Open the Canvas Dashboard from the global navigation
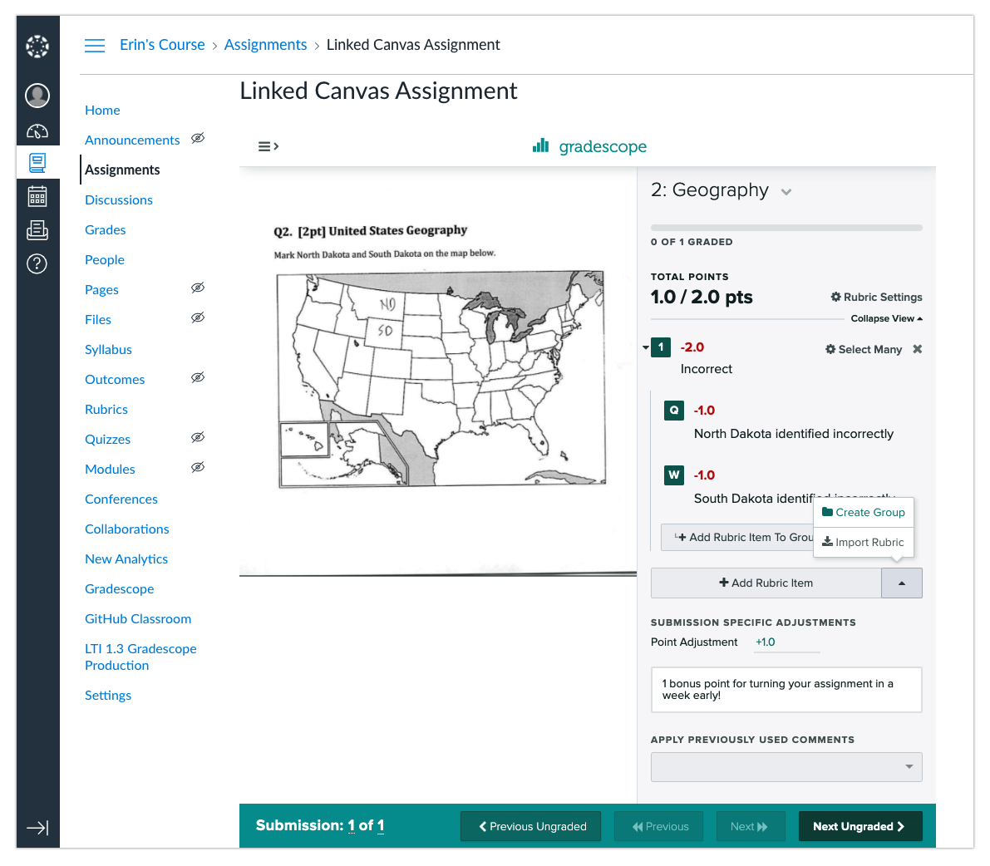This screenshot has width=990, height=866. click(37, 130)
